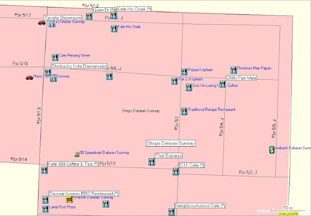This screenshot has height=216, width=311.
Task: Click the Chilly Pan Mee label
Action: (x=241, y=78)
